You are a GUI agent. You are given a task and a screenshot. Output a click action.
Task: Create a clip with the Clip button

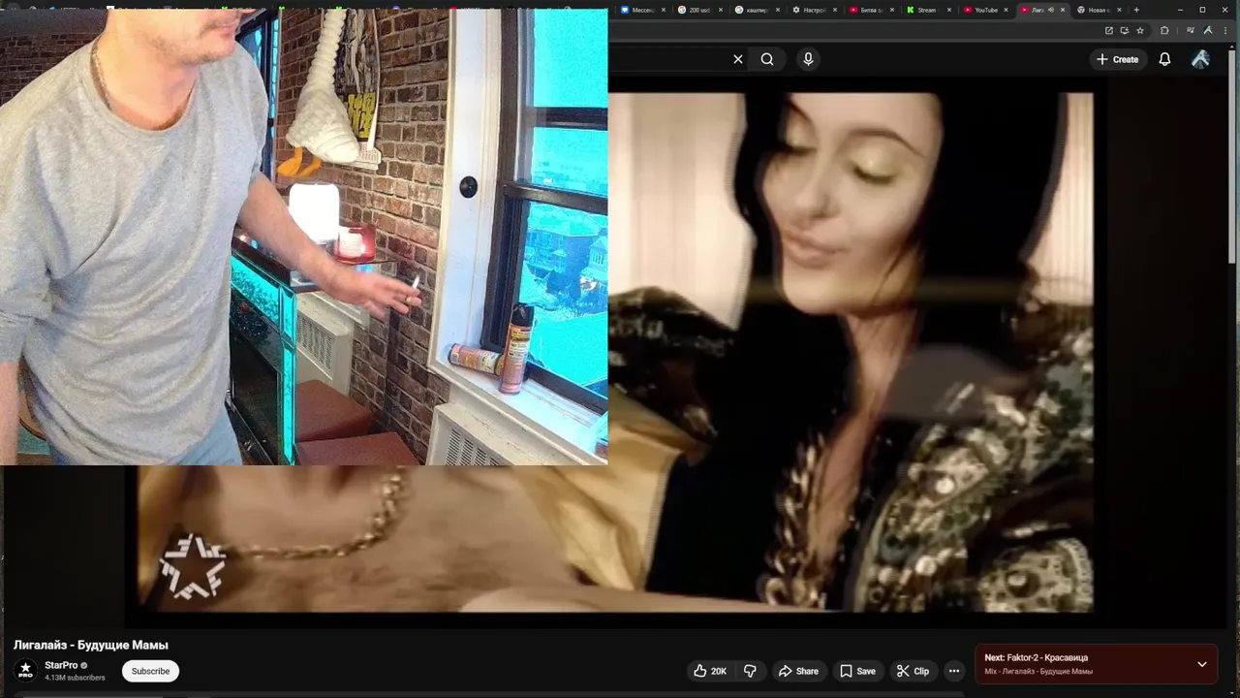pos(913,671)
